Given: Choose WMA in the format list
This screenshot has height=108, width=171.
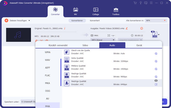Looking at the screenshot, I should [48, 52].
